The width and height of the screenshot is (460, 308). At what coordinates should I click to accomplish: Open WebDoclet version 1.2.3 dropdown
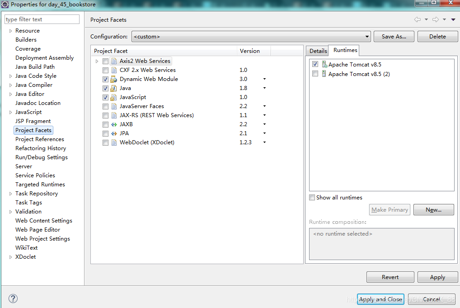tap(264, 142)
